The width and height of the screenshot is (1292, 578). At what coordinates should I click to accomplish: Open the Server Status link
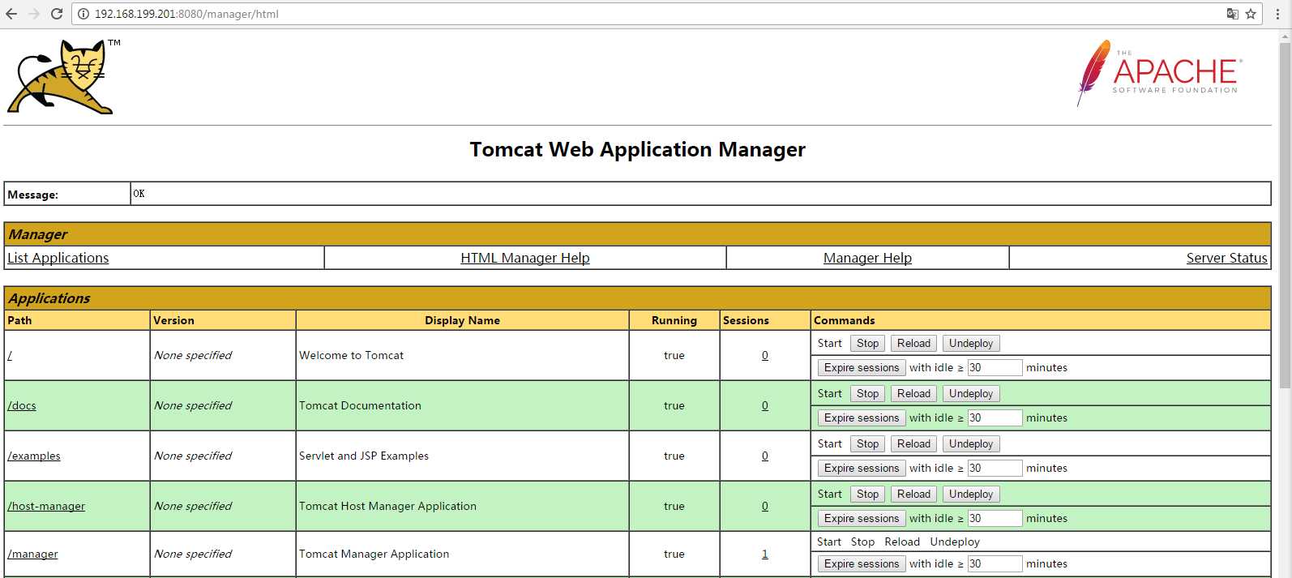[1226, 258]
